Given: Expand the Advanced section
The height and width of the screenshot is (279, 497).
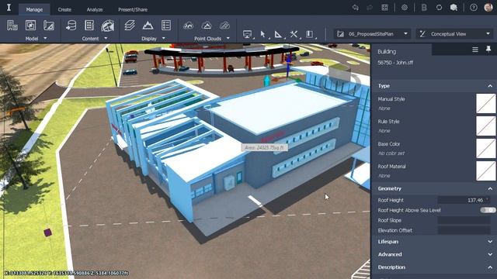Looking at the screenshot, I should click(x=490, y=254).
